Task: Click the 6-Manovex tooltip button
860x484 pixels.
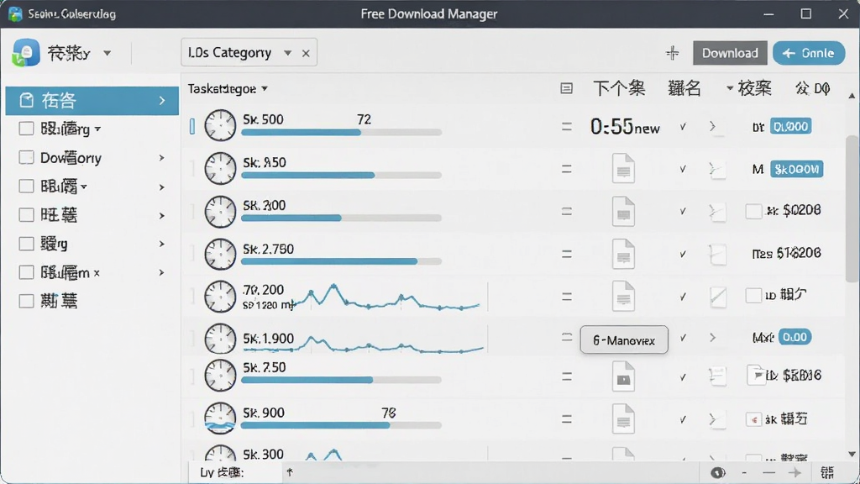Action: 624,339
